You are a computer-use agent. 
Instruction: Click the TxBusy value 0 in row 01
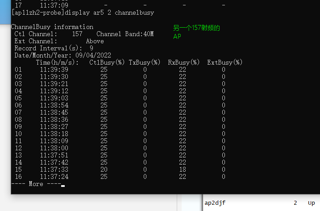pos(145,70)
